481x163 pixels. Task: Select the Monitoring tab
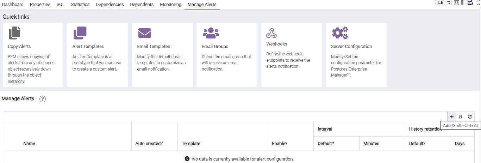click(170, 5)
